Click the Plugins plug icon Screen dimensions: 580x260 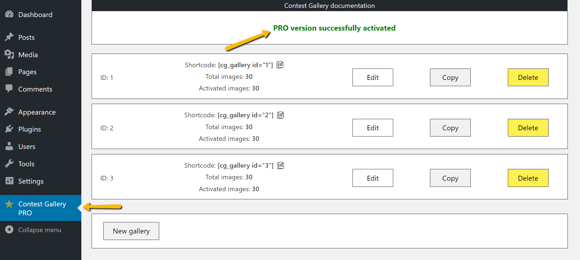[9, 129]
